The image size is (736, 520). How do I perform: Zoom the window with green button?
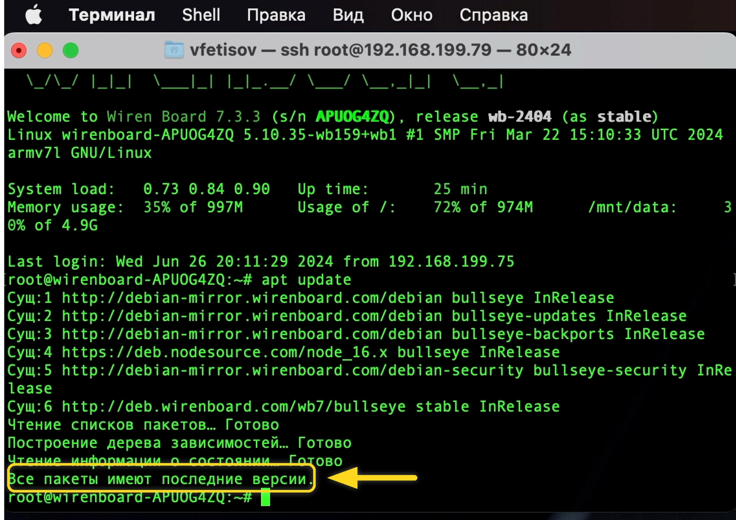point(71,51)
